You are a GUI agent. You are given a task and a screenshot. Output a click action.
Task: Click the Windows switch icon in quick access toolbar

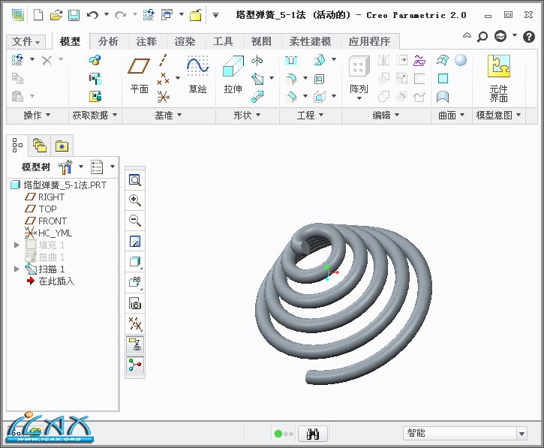pyautogui.click(x=167, y=15)
